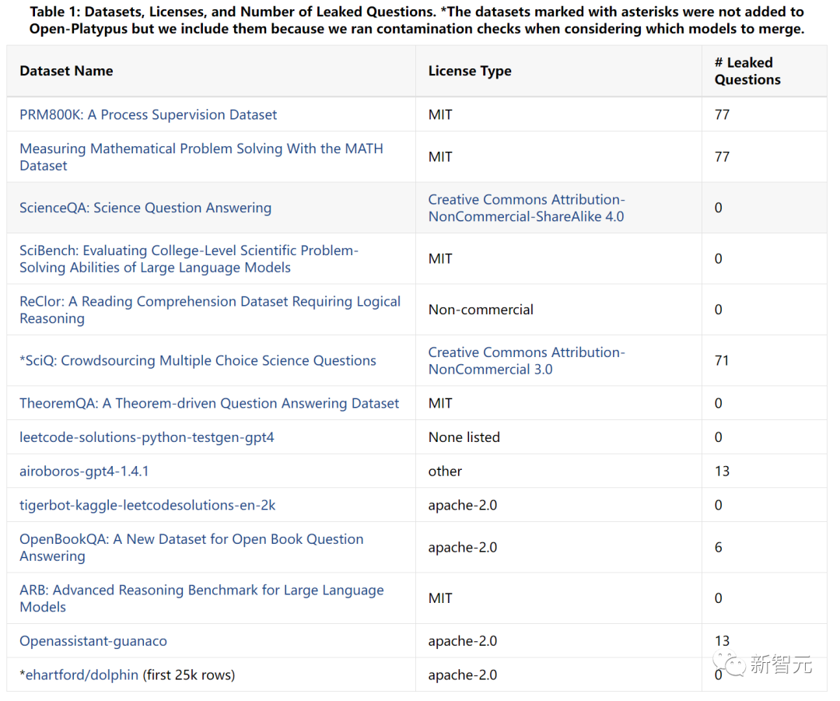Click the 0 leaked count for TheoremQA
Viewport: 840px width, 701px height.
[719, 403]
